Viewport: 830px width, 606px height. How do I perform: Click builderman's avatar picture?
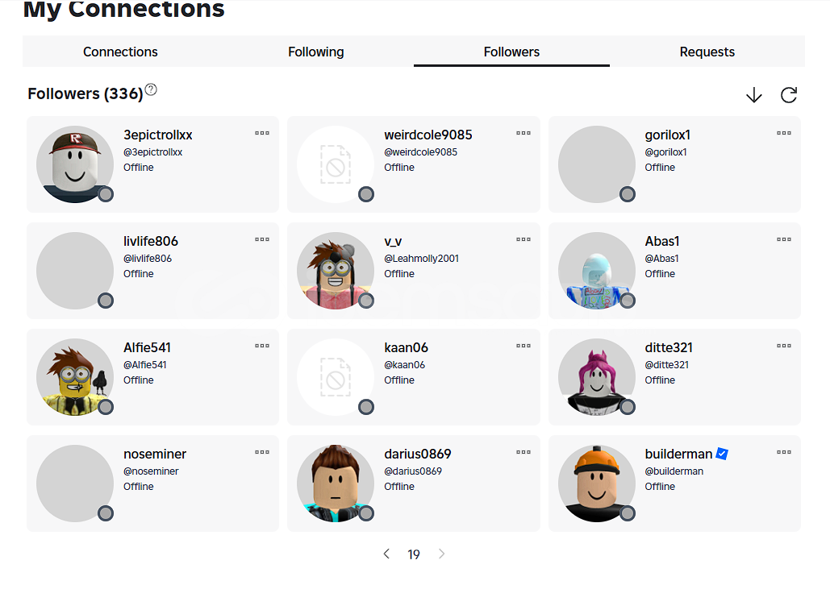click(x=597, y=484)
